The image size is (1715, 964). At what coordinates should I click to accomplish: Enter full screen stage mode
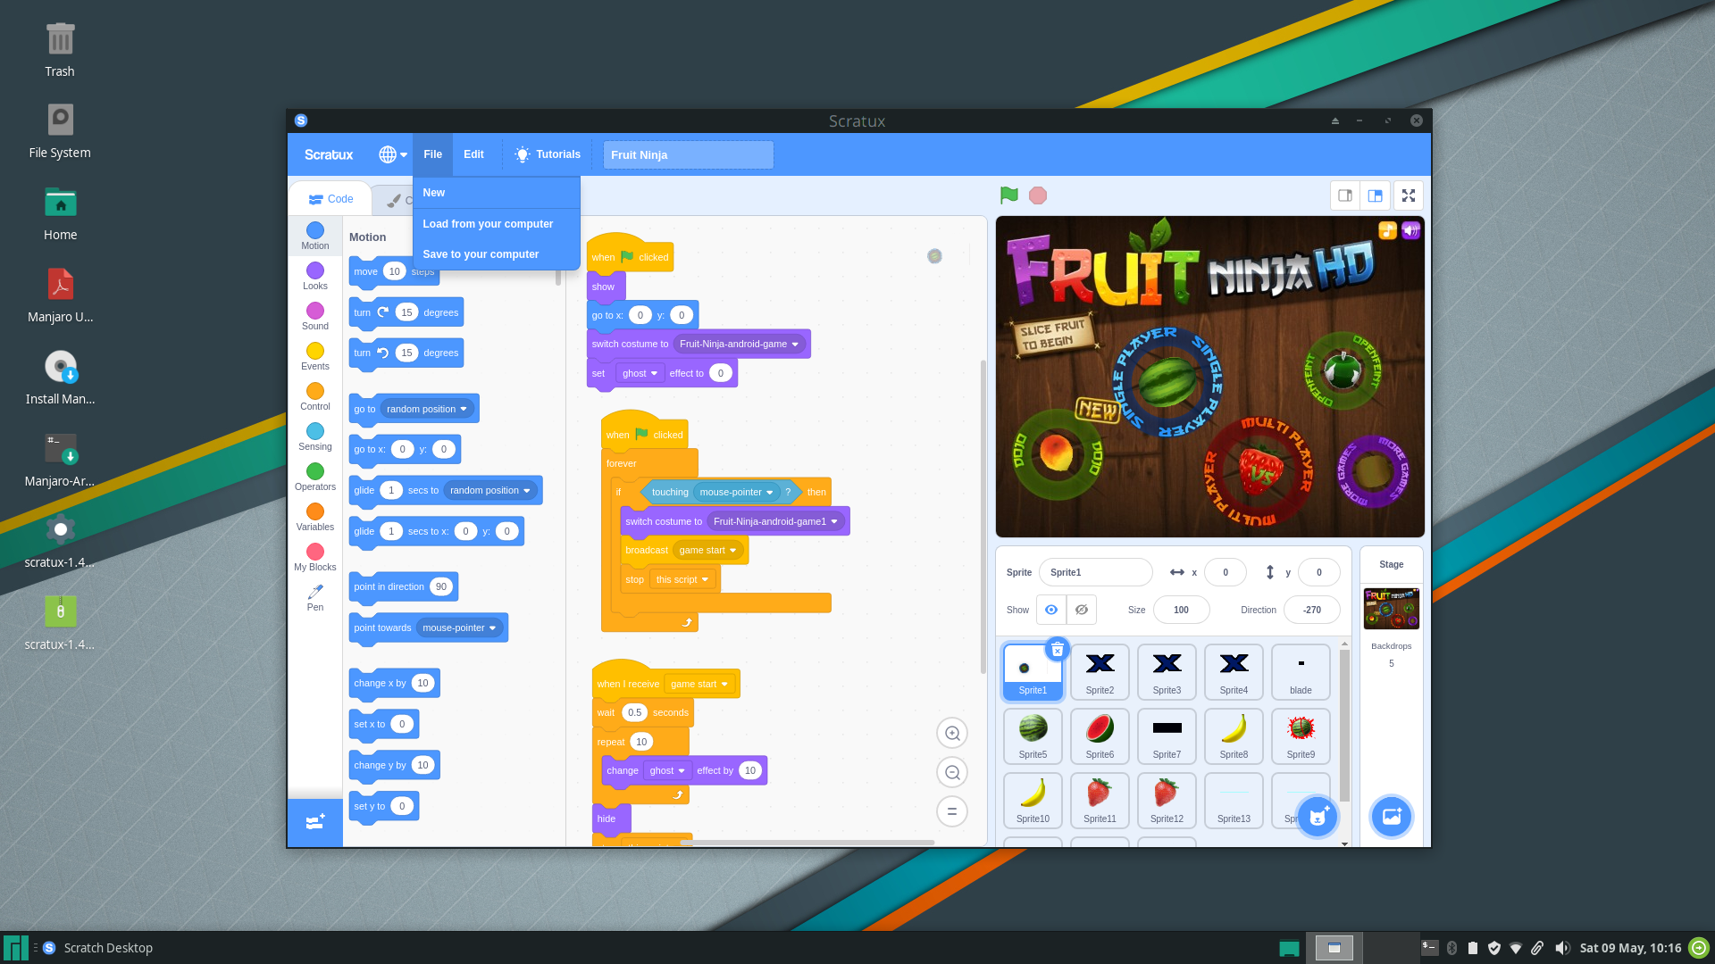[1409, 195]
